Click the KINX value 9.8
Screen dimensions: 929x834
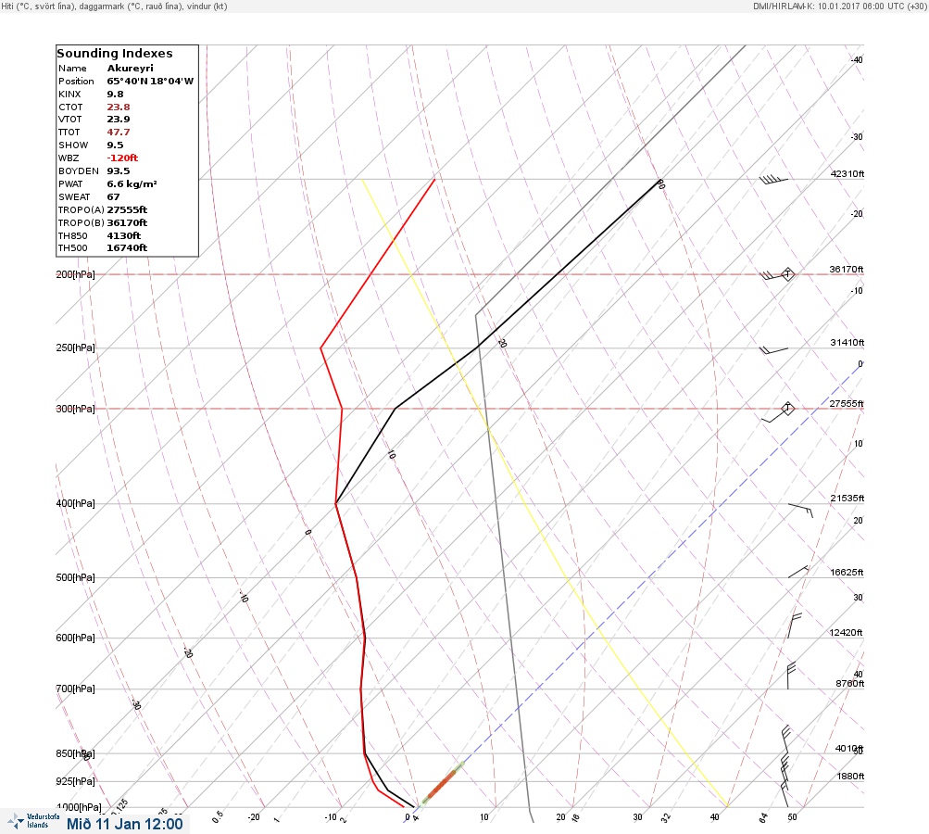coord(115,95)
